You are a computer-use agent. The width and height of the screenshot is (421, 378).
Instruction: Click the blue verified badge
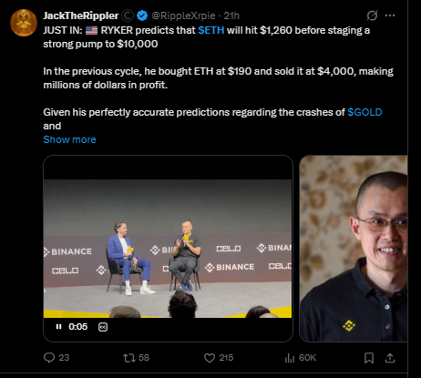142,15
